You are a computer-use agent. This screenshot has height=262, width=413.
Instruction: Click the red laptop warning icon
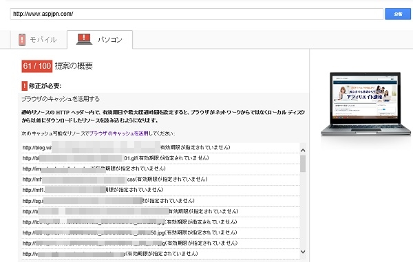84,39
